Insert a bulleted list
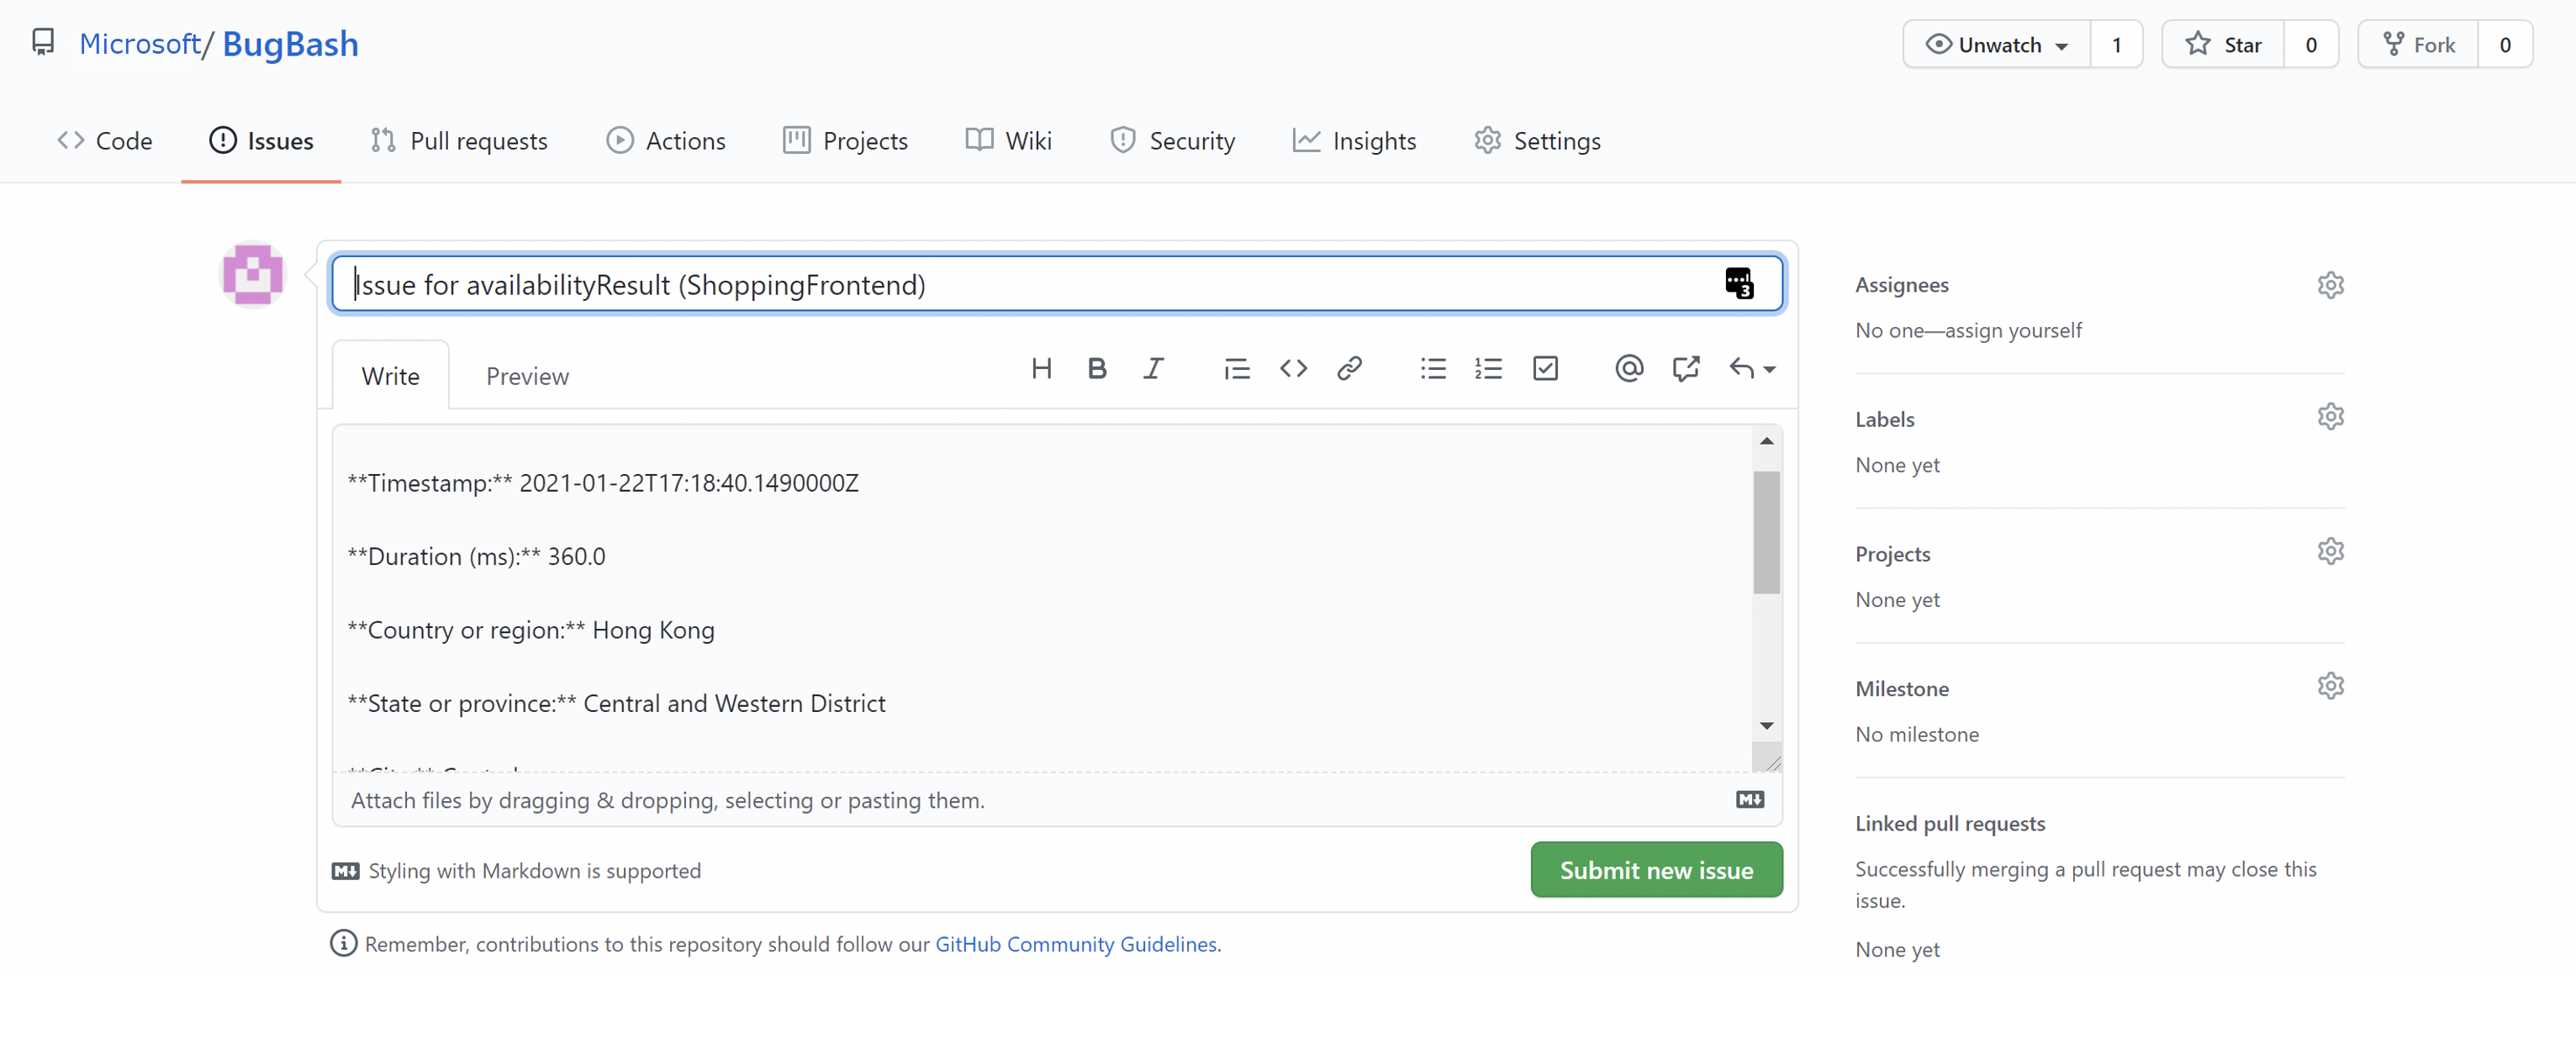The width and height of the screenshot is (2576, 1044). coord(1432,369)
